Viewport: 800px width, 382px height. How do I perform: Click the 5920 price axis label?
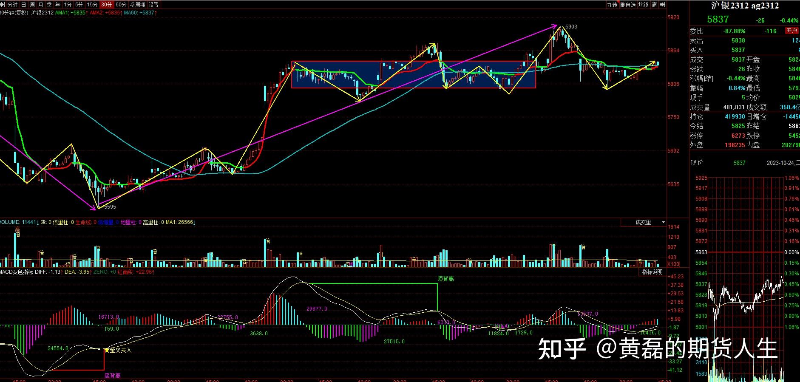pyautogui.click(x=674, y=17)
